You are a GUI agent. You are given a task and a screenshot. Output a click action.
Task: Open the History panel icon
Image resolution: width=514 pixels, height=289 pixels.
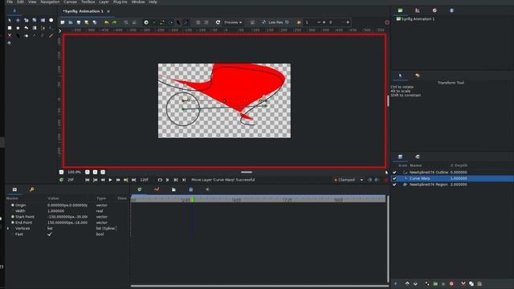[418, 75]
